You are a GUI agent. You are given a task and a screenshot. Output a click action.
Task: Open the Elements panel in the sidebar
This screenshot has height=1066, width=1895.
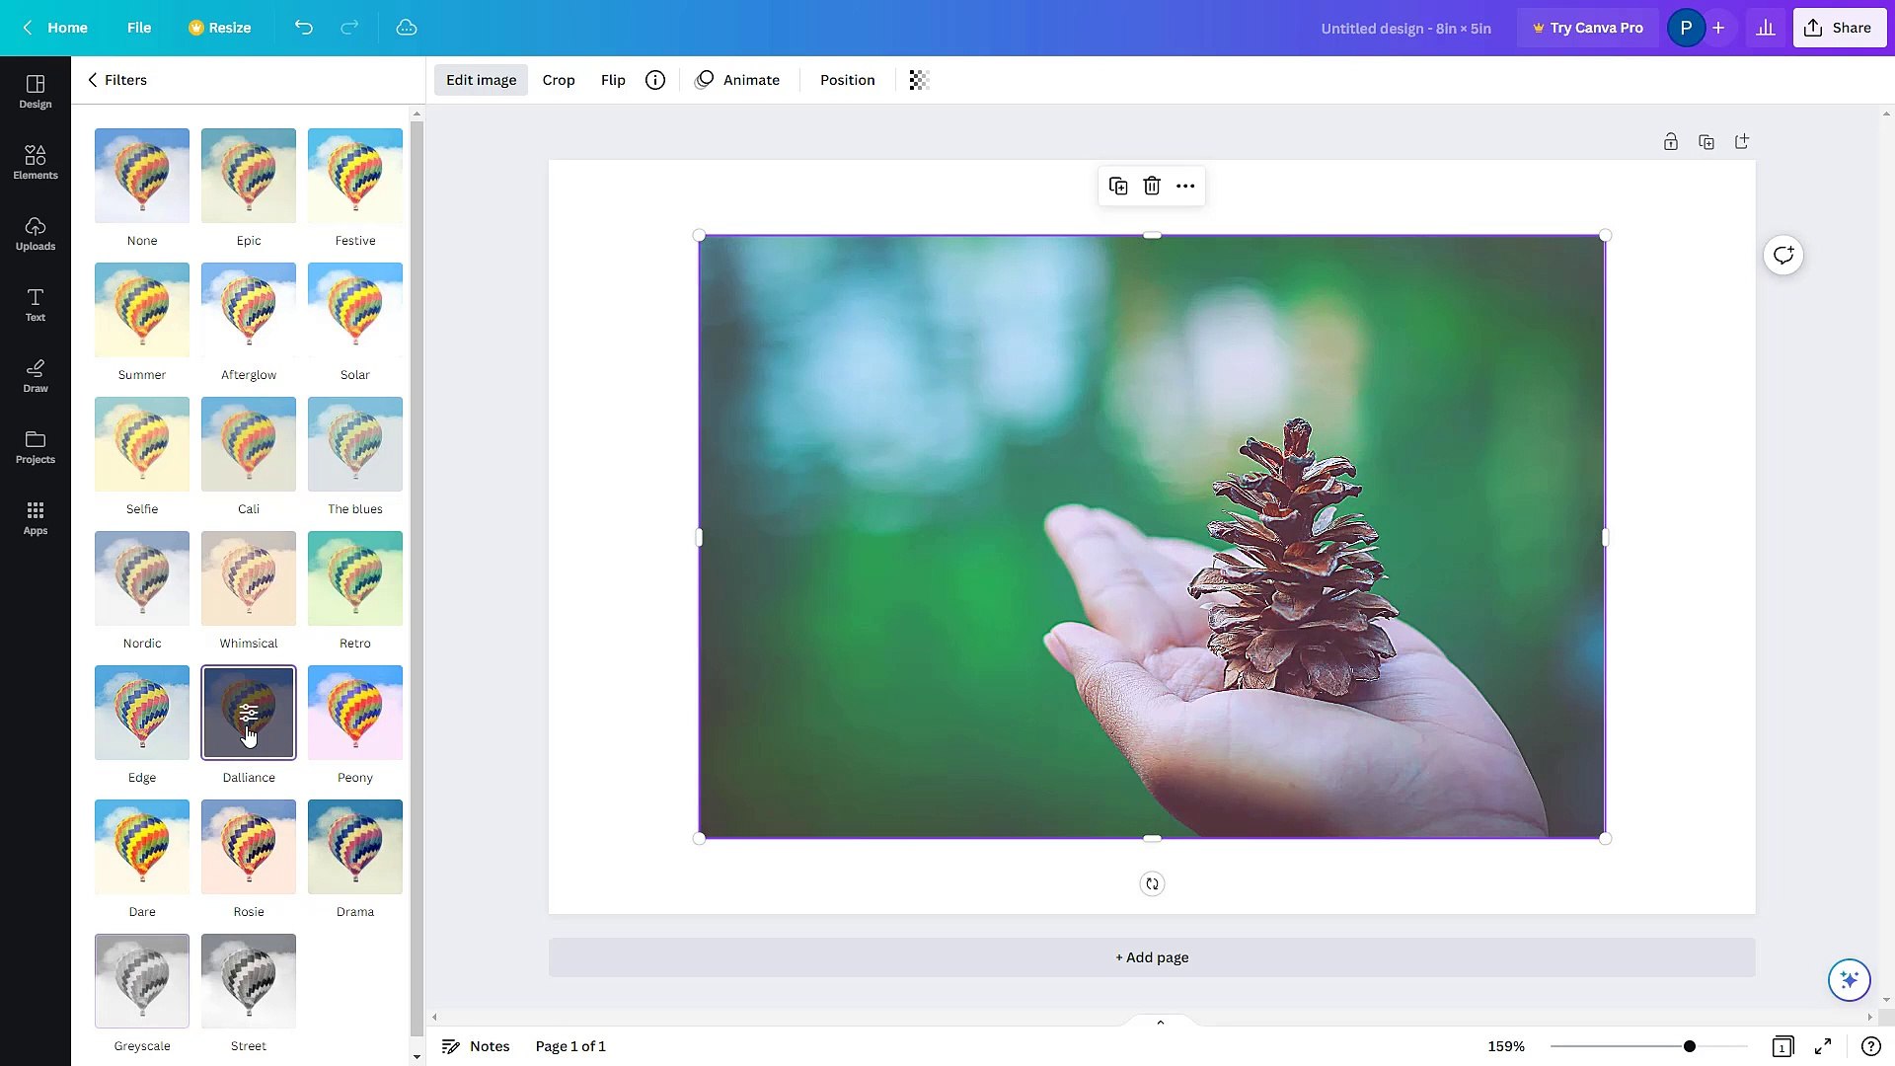pyautogui.click(x=35, y=161)
